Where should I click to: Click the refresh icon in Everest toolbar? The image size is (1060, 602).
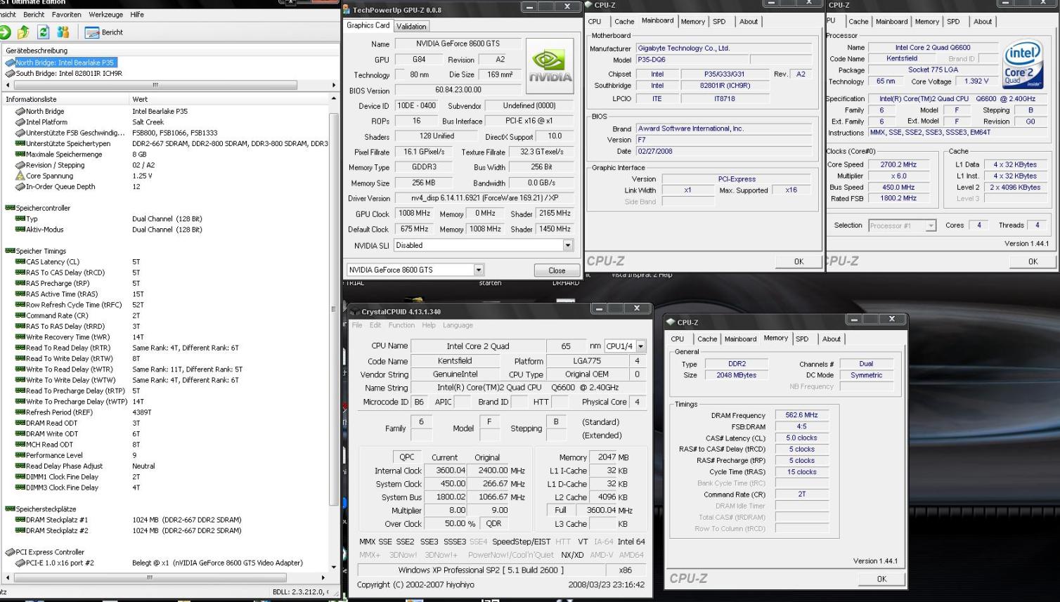(x=43, y=32)
